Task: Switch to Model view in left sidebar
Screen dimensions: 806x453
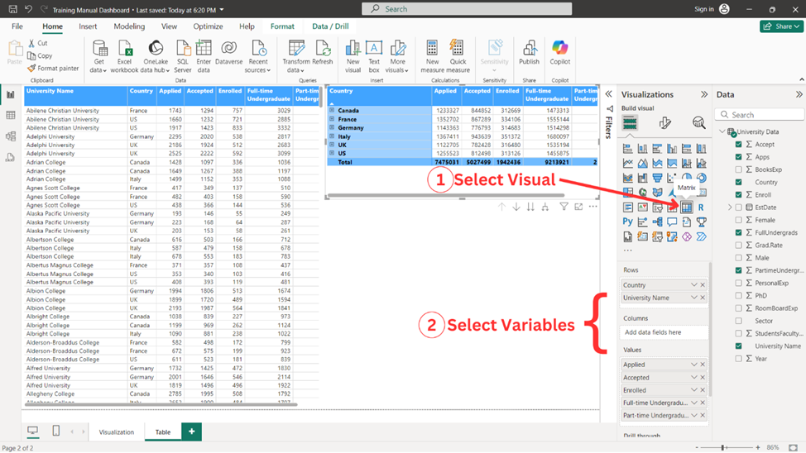Action: tap(11, 136)
